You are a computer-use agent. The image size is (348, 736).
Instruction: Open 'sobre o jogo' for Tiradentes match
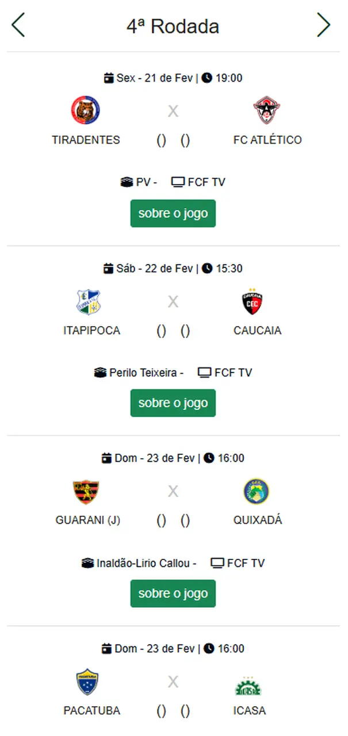click(173, 213)
